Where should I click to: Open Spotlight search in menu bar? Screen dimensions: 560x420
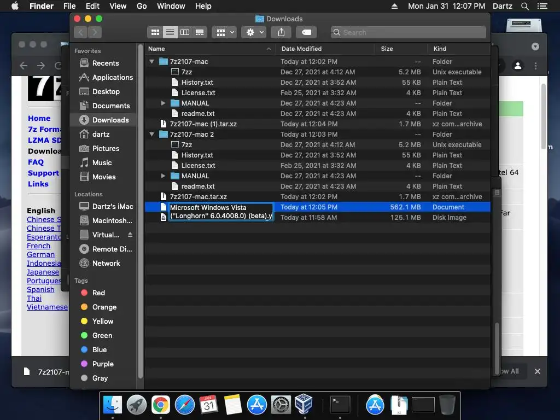click(x=524, y=6)
